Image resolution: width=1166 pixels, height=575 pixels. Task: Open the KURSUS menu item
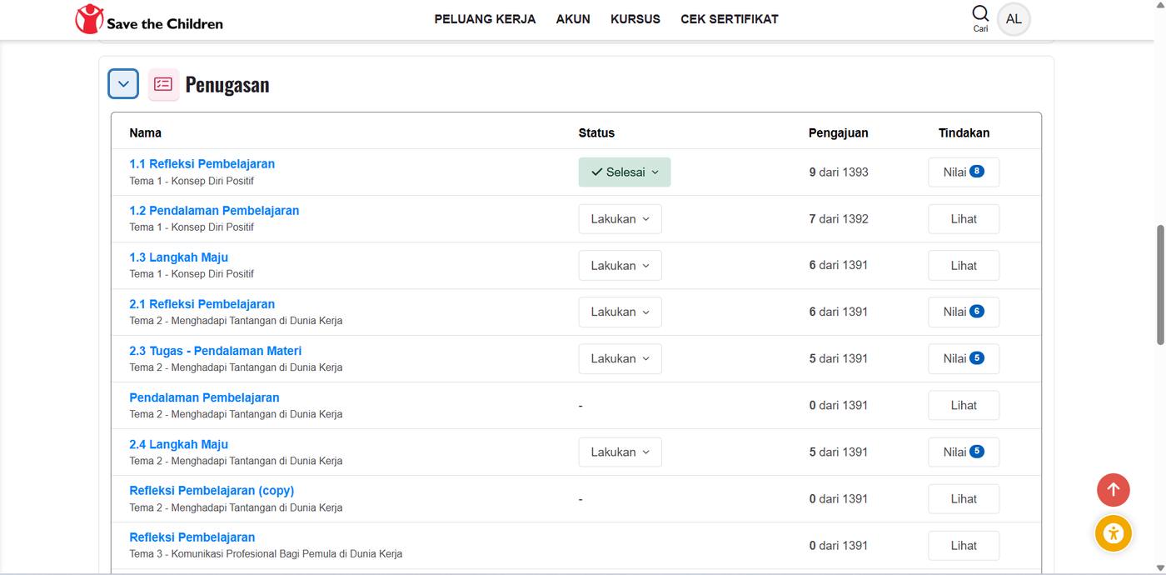click(x=635, y=19)
